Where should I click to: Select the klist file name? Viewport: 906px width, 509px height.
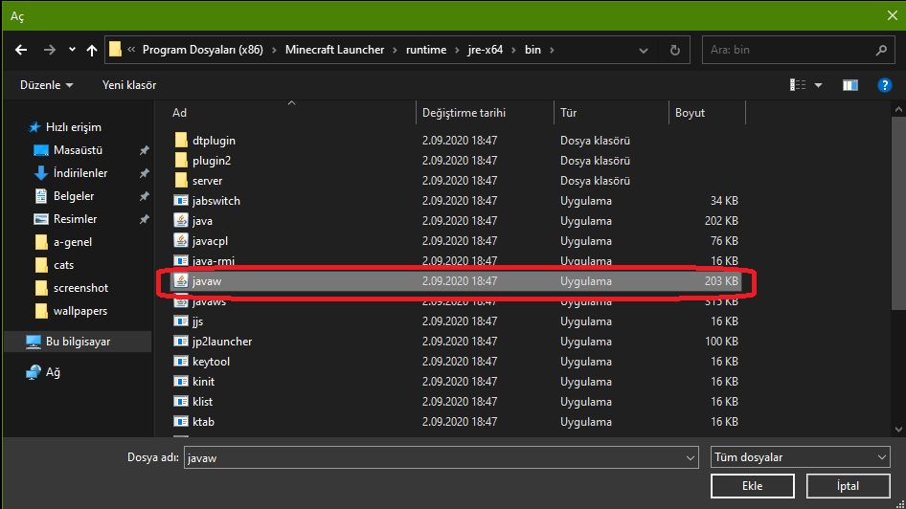(202, 402)
